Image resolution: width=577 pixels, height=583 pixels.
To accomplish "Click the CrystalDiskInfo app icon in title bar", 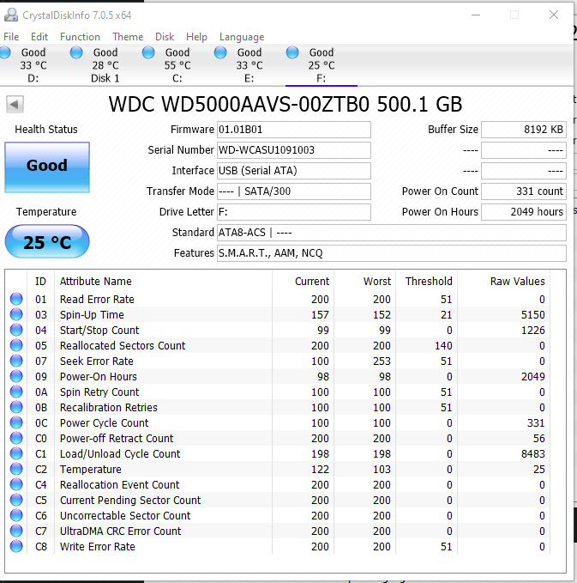I will 11,15.
